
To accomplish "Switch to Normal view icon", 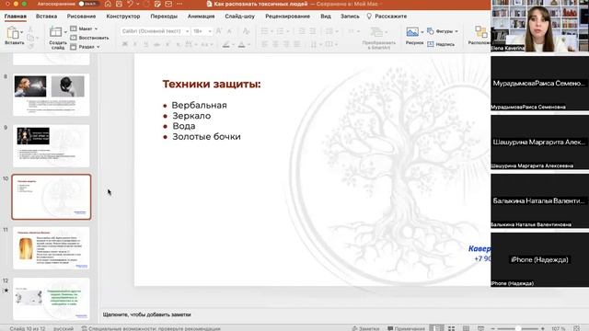I will pos(436,328).
